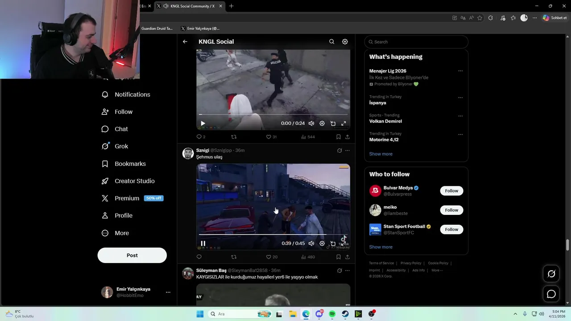Expand the More menu in sidebar
This screenshot has height=321, width=571.
coord(115,233)
